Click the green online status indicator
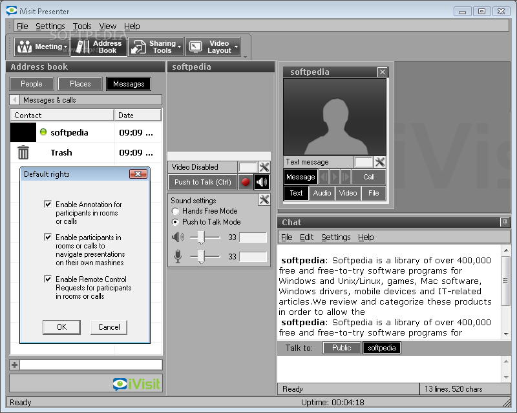Viewport: 517px width, 413px height. coord(43,132)
